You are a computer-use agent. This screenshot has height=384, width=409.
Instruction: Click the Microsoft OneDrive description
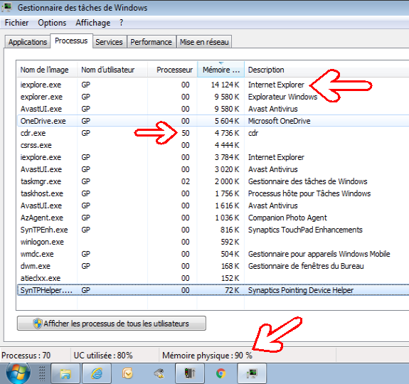(279, 121)
